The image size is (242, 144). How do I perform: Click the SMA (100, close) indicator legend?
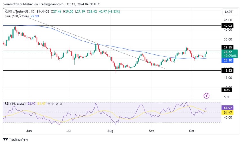[17, 16]
